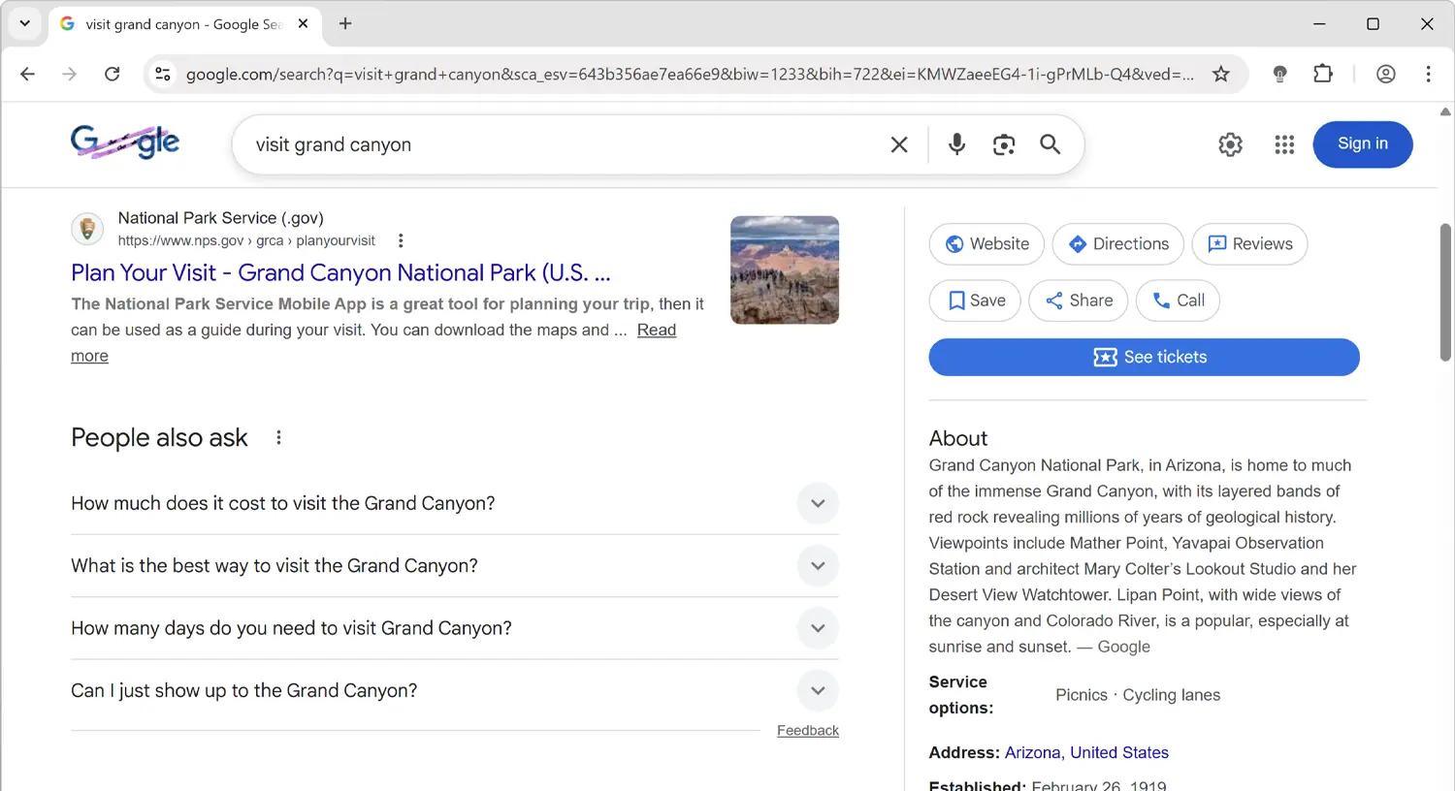Click the bookmark star in address bar
Image resolution: width=1455 pixels, height=791 pixels.
click(1222, 73)
